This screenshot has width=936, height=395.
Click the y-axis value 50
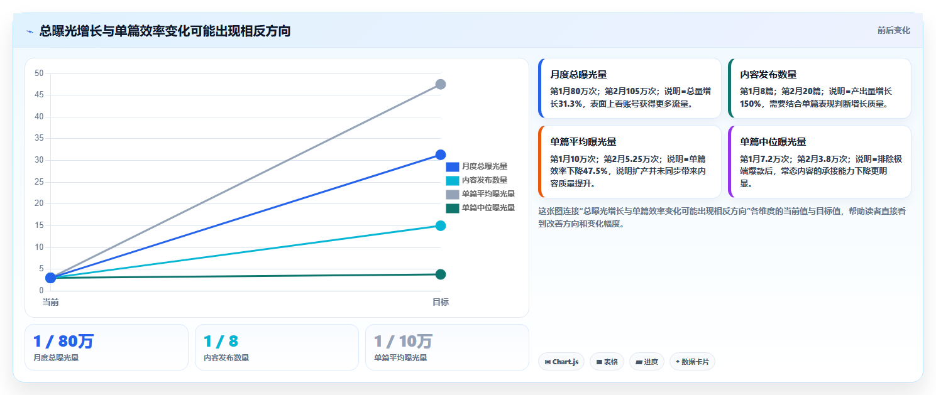[x=39, y=73]
